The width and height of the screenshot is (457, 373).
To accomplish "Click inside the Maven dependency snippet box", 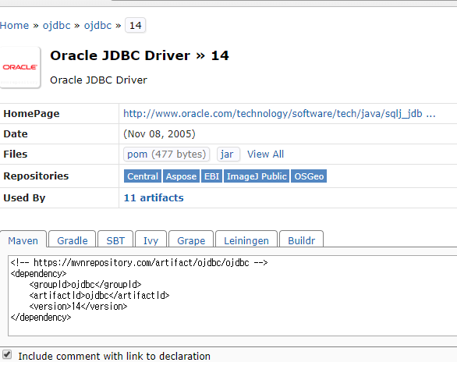I will click(232, 296).
